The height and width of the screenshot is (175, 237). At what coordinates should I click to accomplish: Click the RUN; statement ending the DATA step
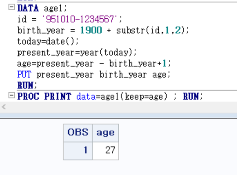coord(27,85)
